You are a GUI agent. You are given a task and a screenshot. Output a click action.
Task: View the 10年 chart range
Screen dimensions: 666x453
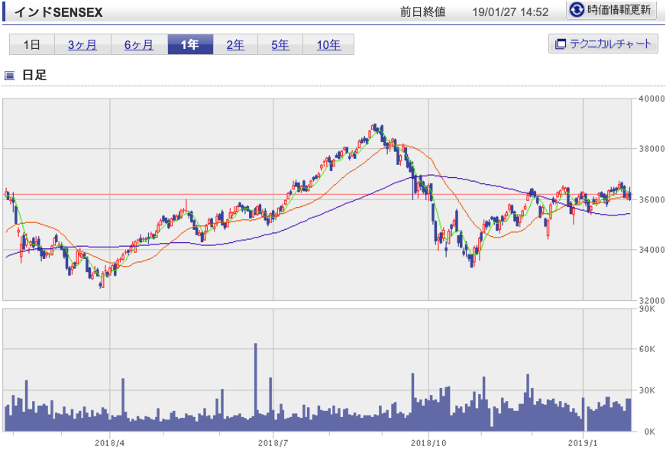328,45
